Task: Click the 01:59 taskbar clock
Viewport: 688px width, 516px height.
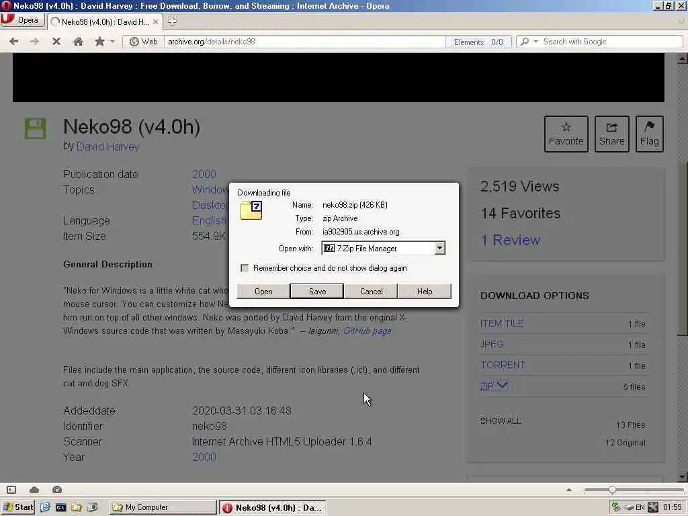Action: 672,507
